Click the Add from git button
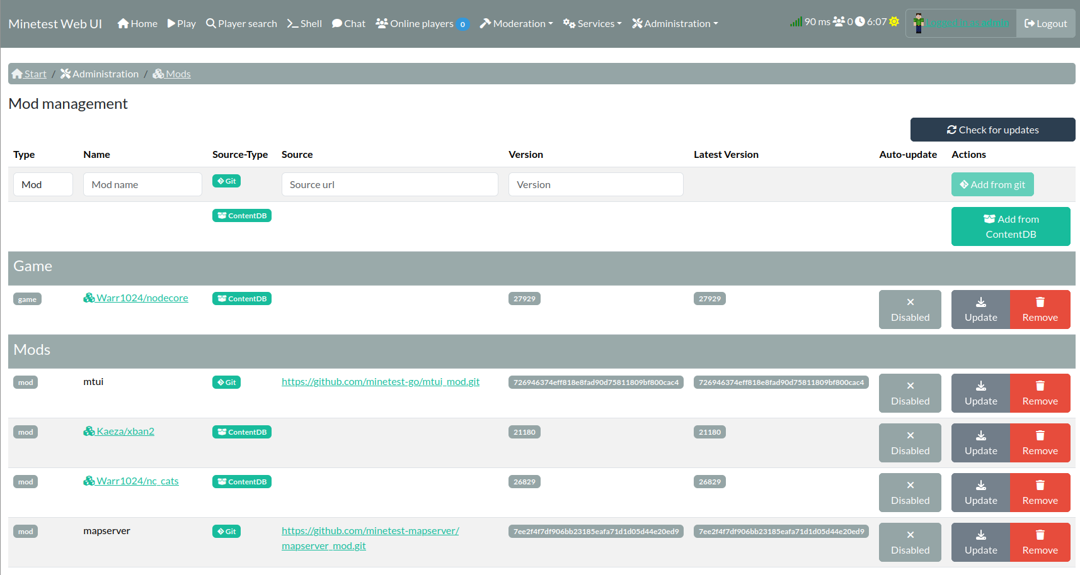Image resolution: width=1080 pixels, height=575 pixels. (x=992, y=184)
